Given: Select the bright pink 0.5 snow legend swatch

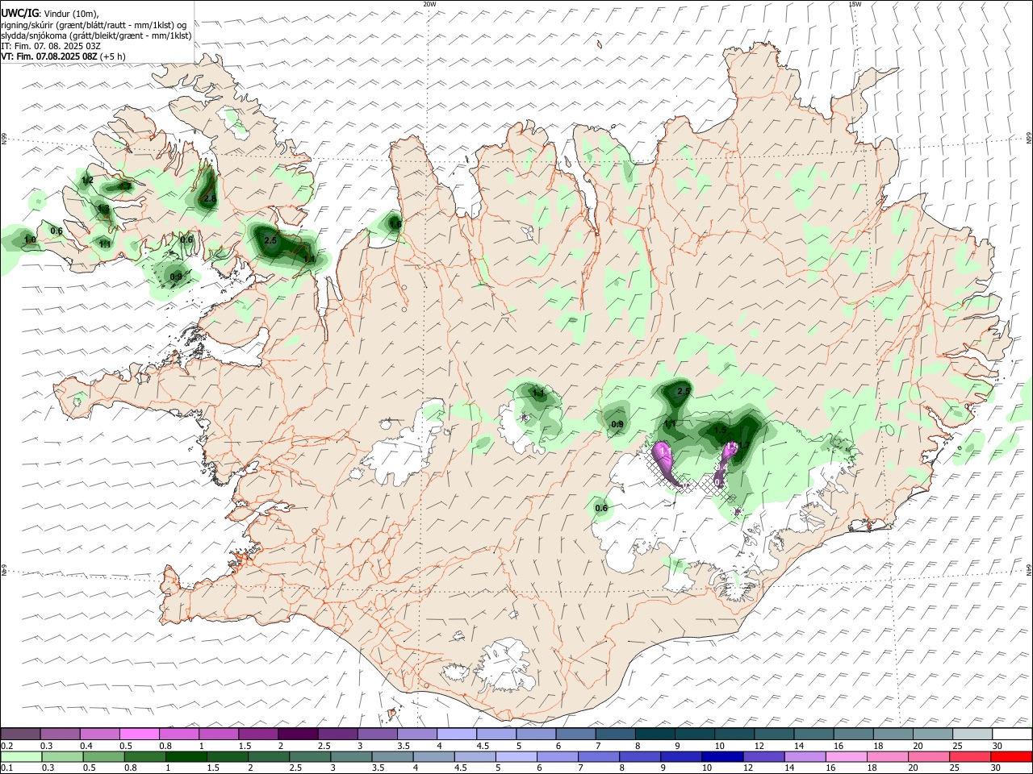Looking at the screenshot, I should (140, 734).
